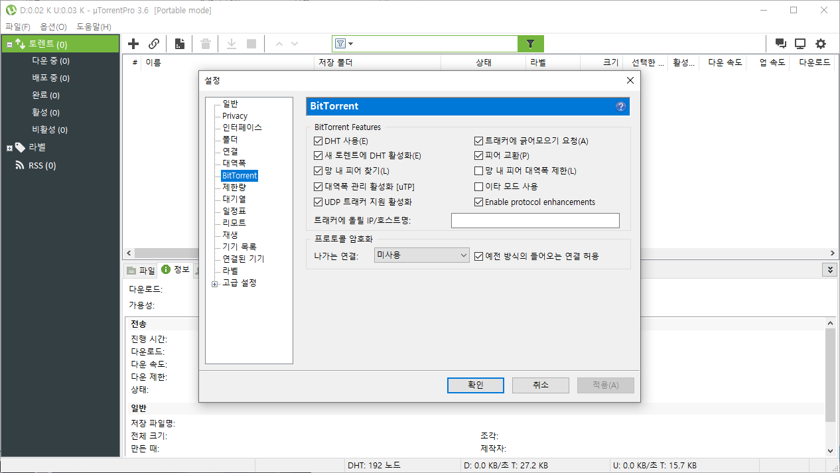Click the 취소 button
840x473 pixels.
540,385
